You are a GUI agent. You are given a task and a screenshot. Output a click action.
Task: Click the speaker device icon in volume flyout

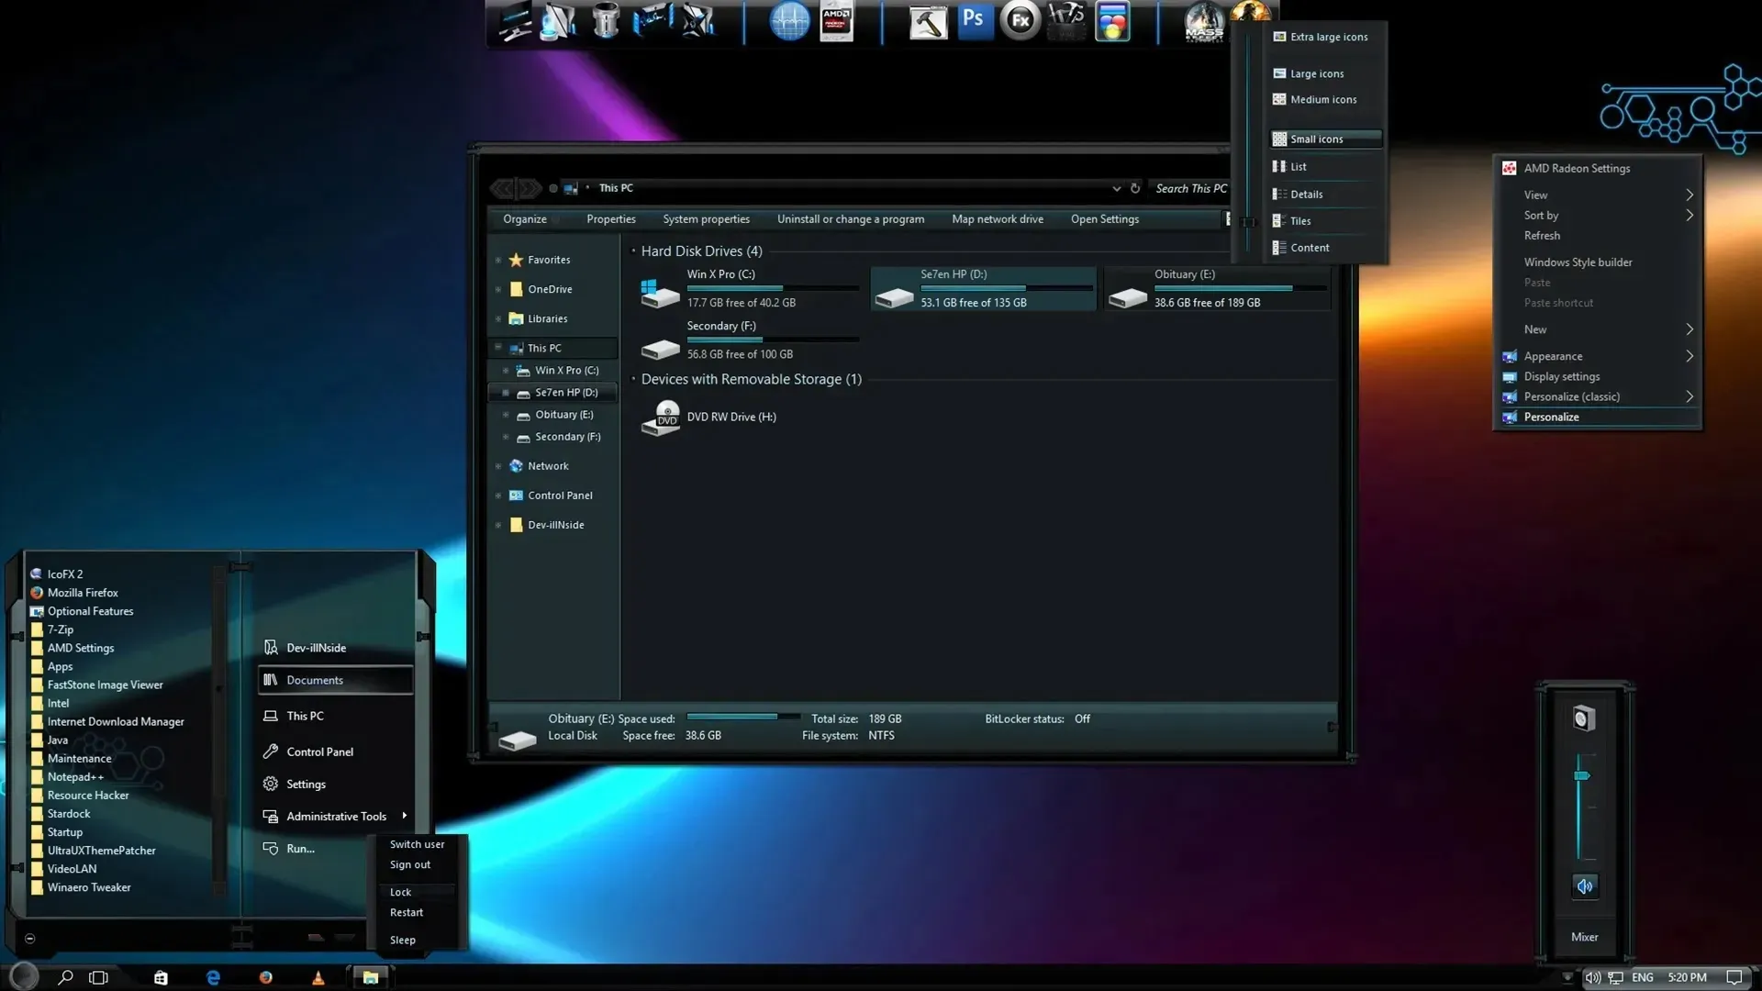tap(1584, 718)
